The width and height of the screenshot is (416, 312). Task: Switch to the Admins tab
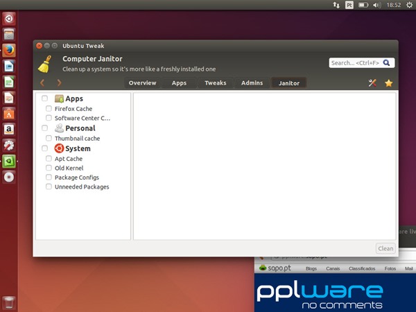coord(252,83)
